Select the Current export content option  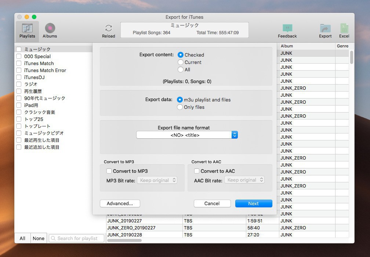tap(181, 62)
